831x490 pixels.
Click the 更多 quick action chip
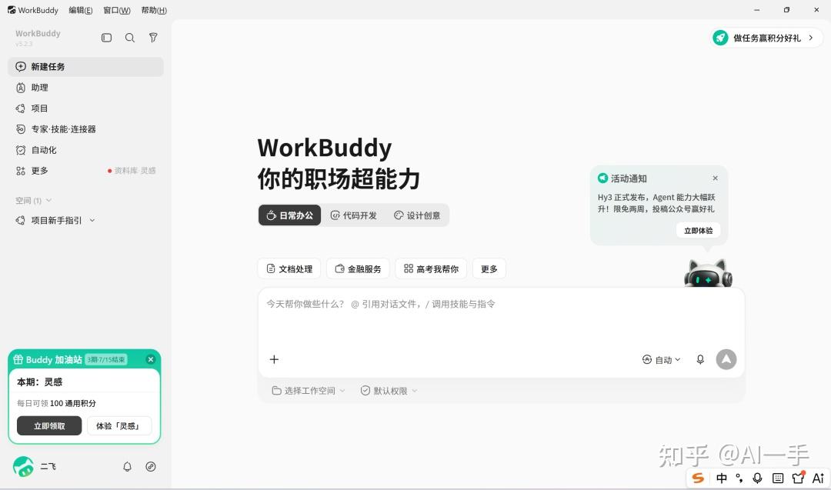(x=489, y=268)
